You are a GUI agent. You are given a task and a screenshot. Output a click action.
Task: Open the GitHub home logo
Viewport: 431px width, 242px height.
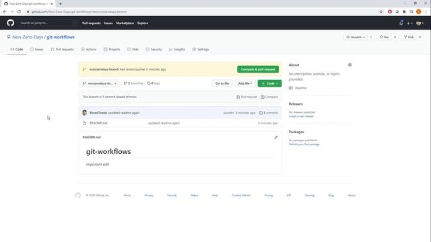(11, 23)
